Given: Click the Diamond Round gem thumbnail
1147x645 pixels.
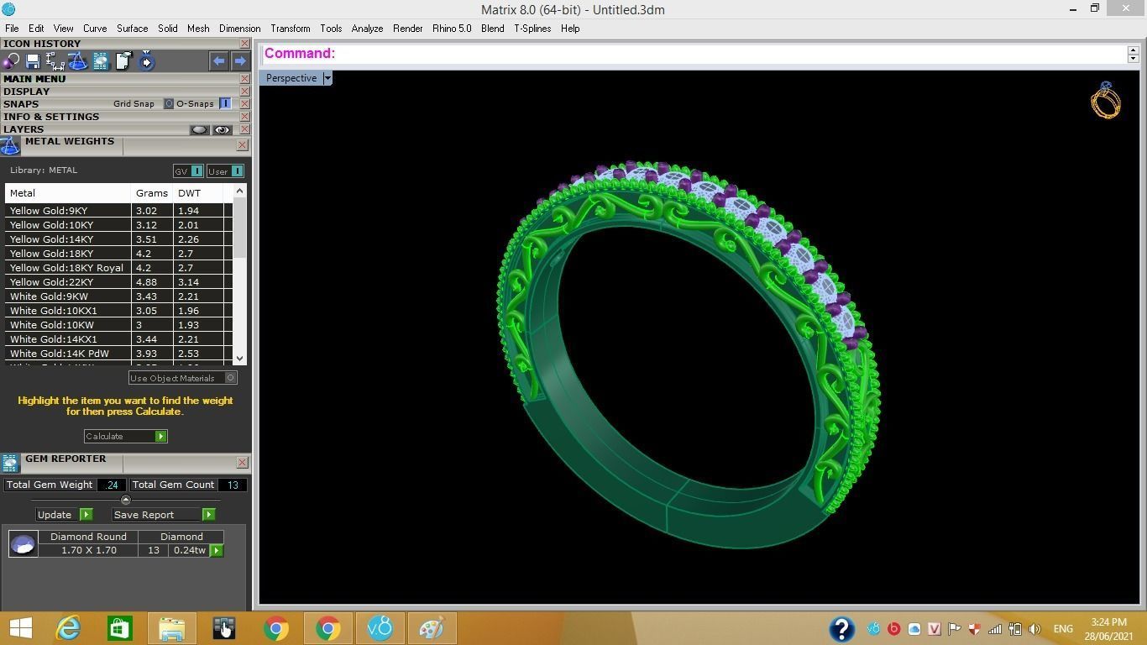Looking at the screenshot, I should click(23, 544).
